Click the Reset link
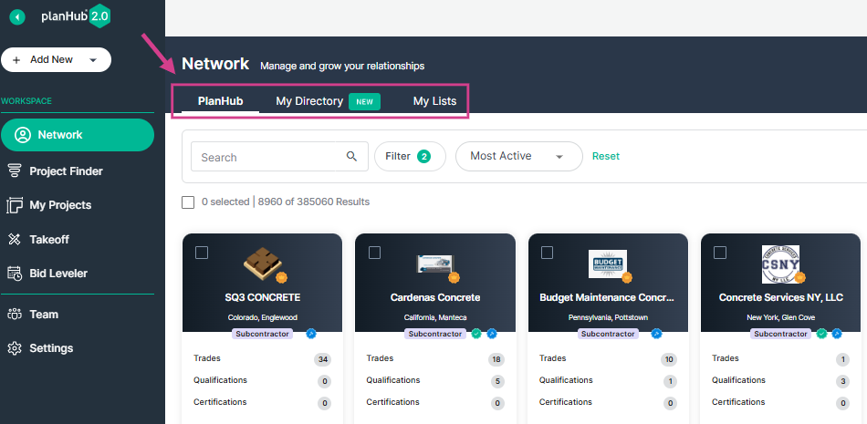867x424 pixels. coord(606,157)
